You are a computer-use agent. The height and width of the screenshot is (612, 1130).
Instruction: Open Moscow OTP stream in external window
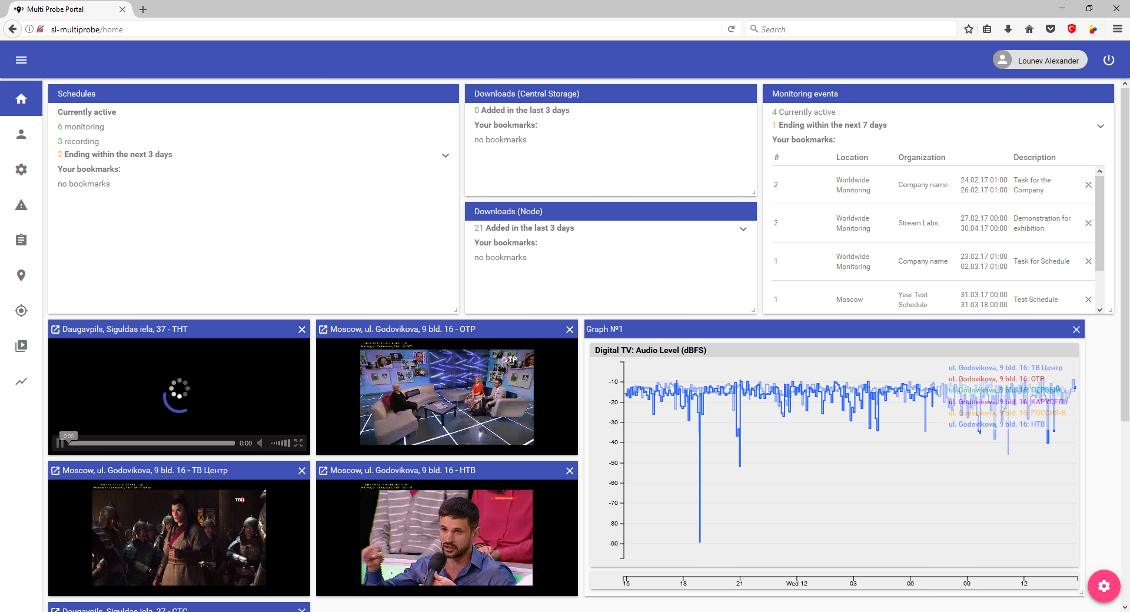coord(323,330)
